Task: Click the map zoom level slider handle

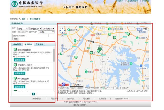Action: point(63,45)
